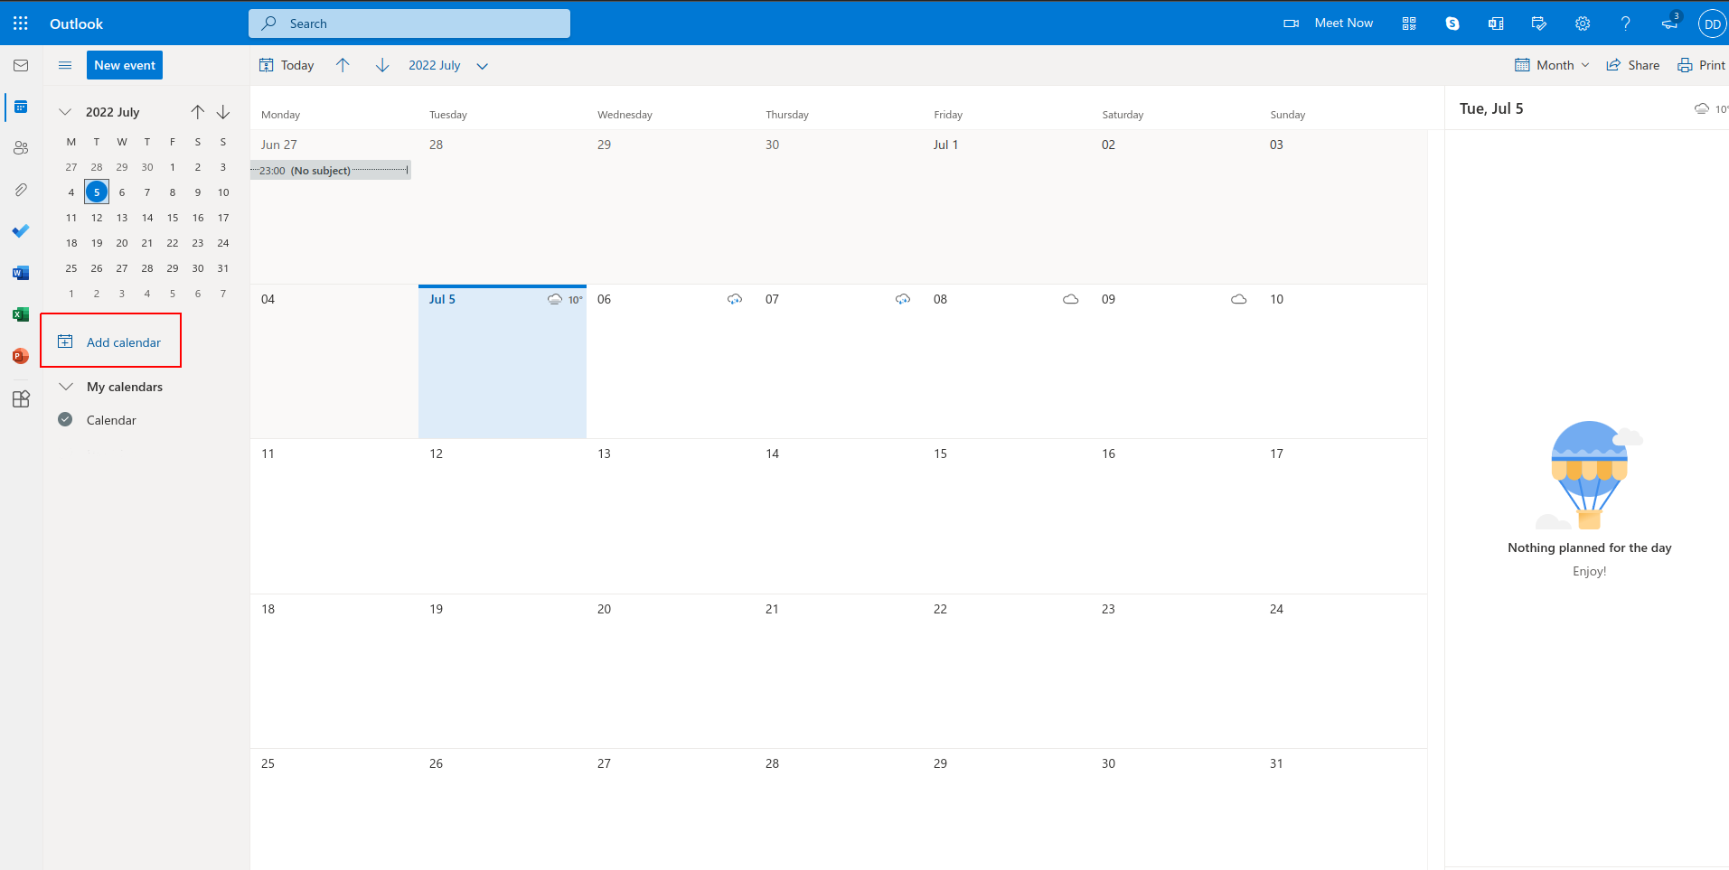Select day 22 in month grid
This screenshot has width=1729, height=870.
(x=1007, y=670)
